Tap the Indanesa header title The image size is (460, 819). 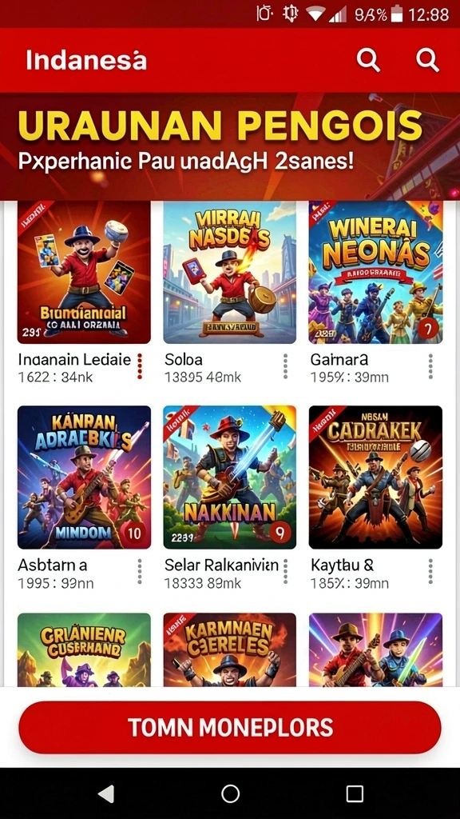[86, 61]
